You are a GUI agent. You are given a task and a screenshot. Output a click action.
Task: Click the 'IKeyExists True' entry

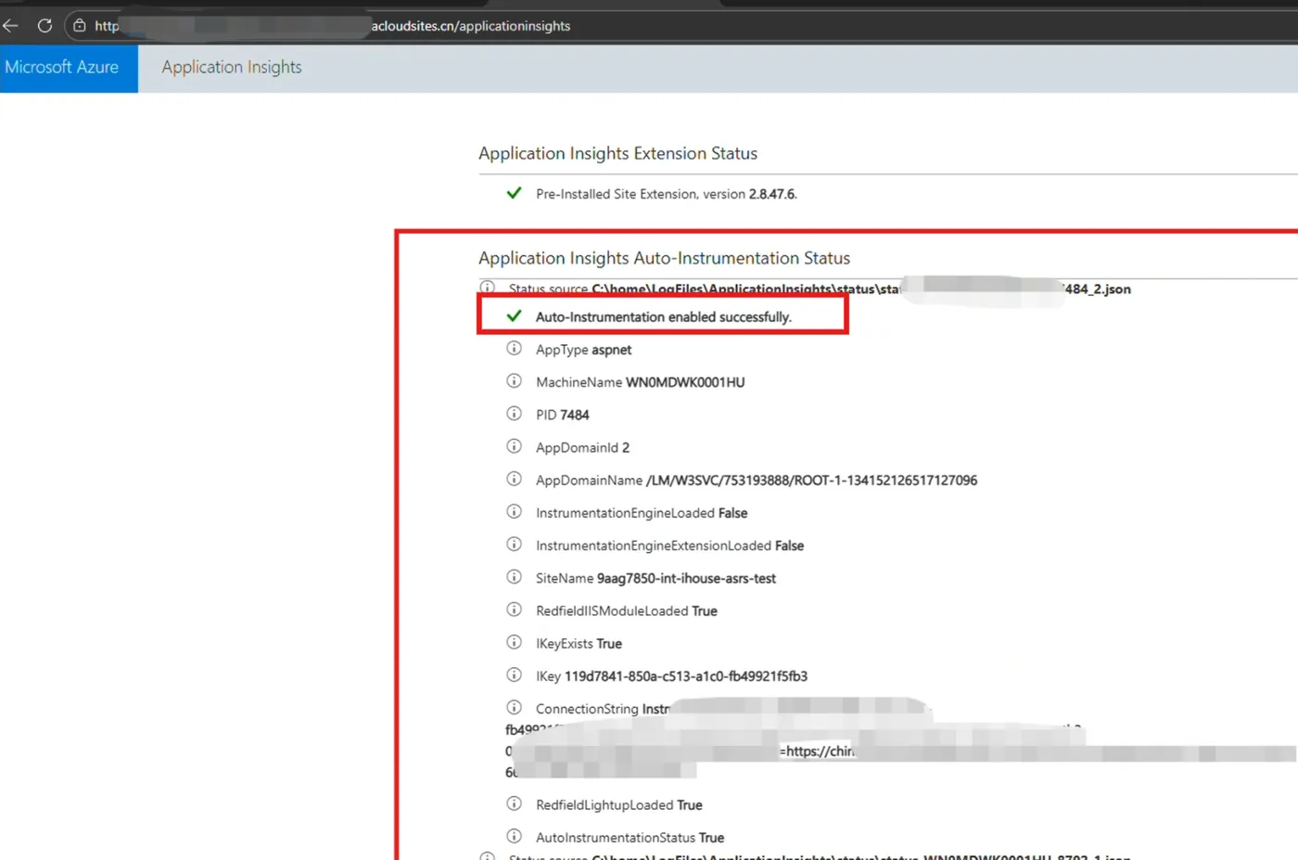pyautogui.click(x=579, y=644)
